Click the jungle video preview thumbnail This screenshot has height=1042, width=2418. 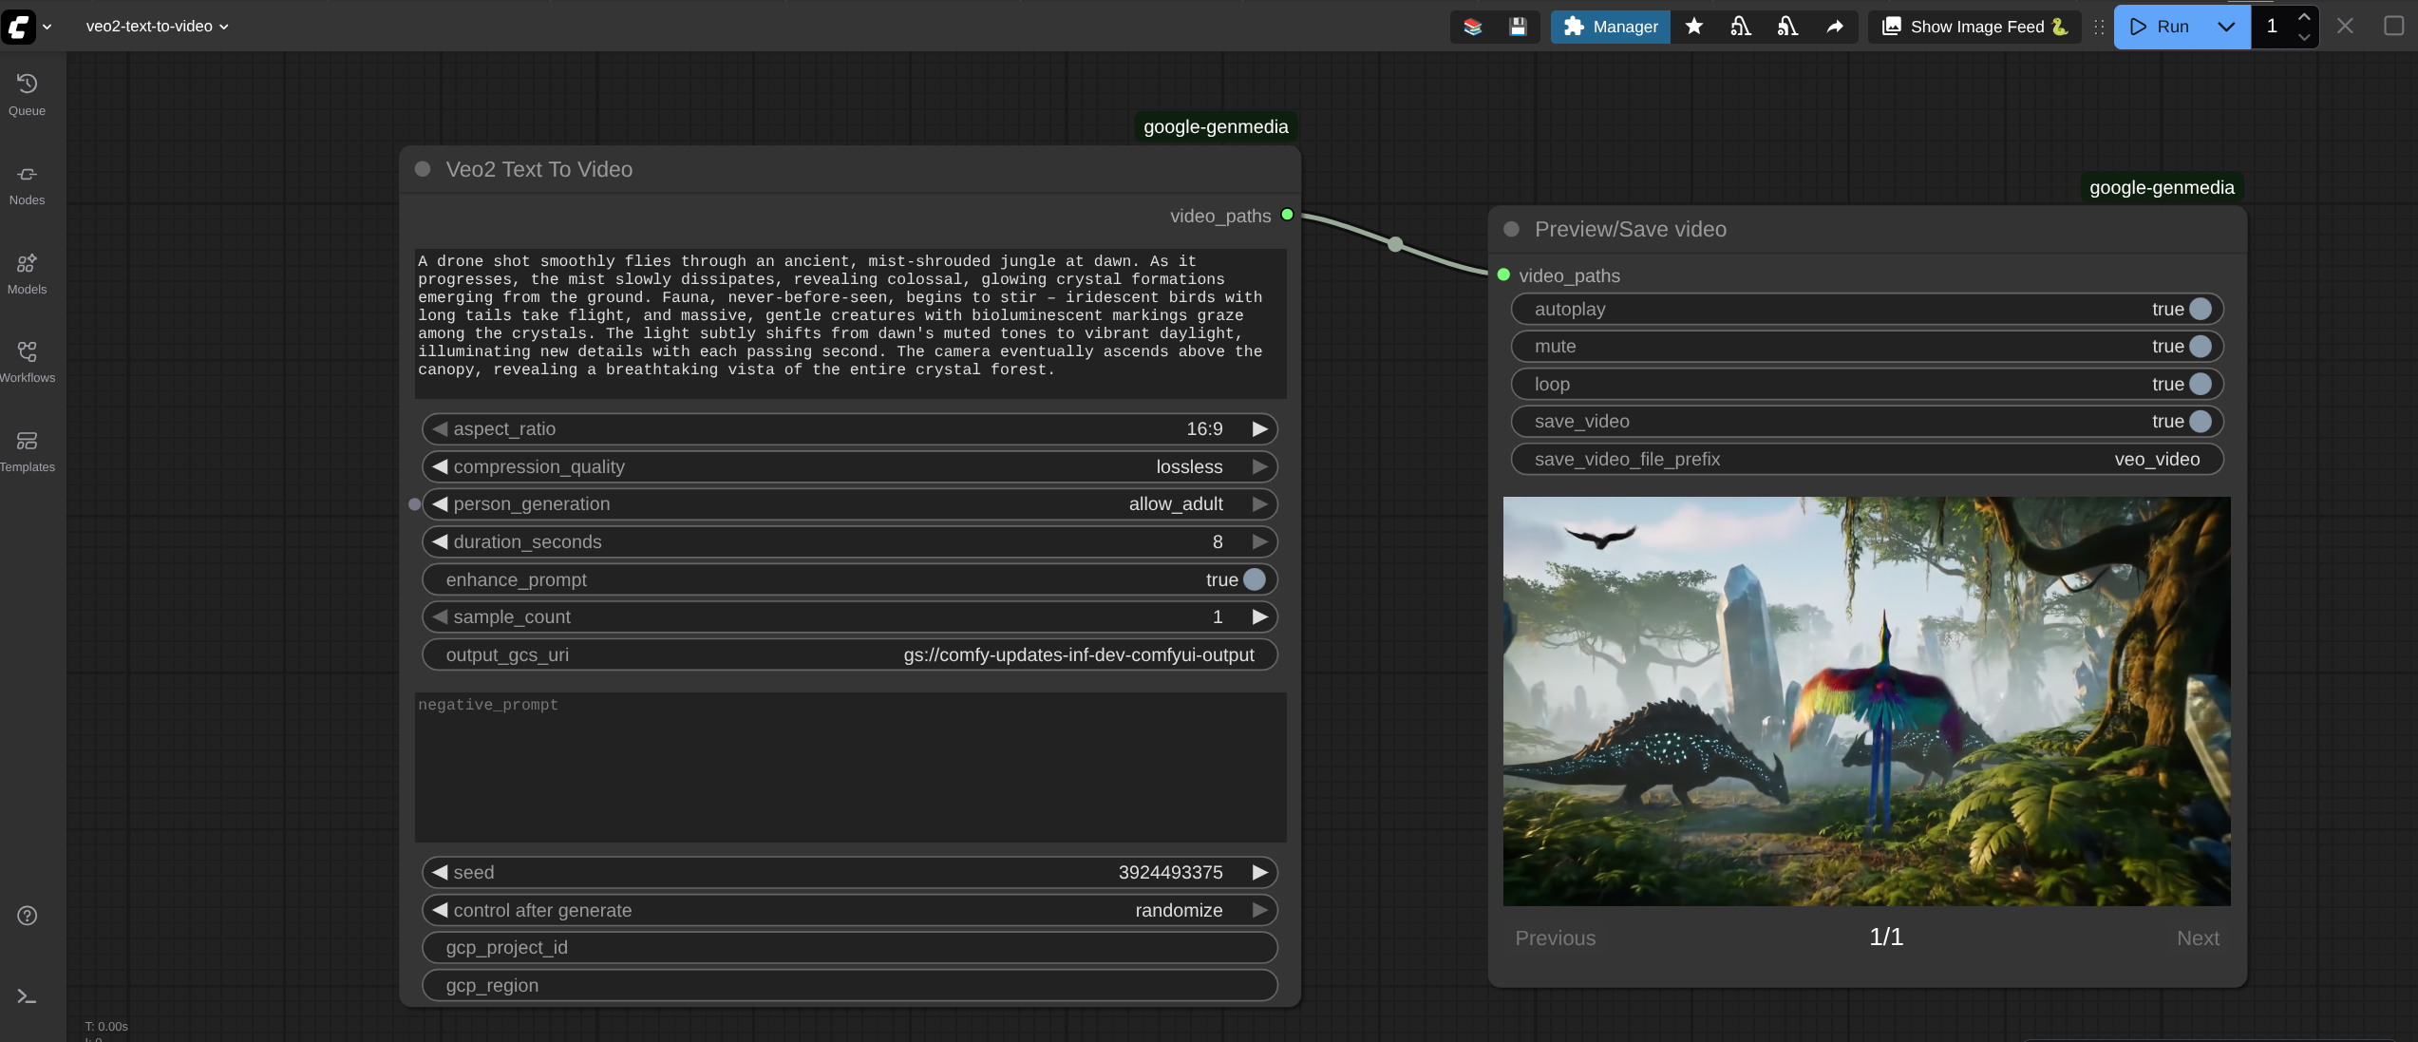point(1866,701)
